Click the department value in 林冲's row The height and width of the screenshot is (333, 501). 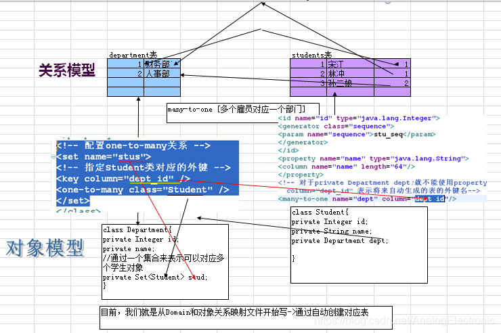406,74
